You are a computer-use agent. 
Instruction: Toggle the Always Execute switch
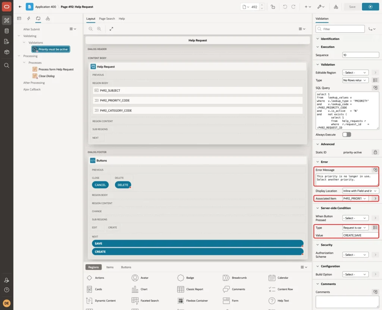(347, 135)
